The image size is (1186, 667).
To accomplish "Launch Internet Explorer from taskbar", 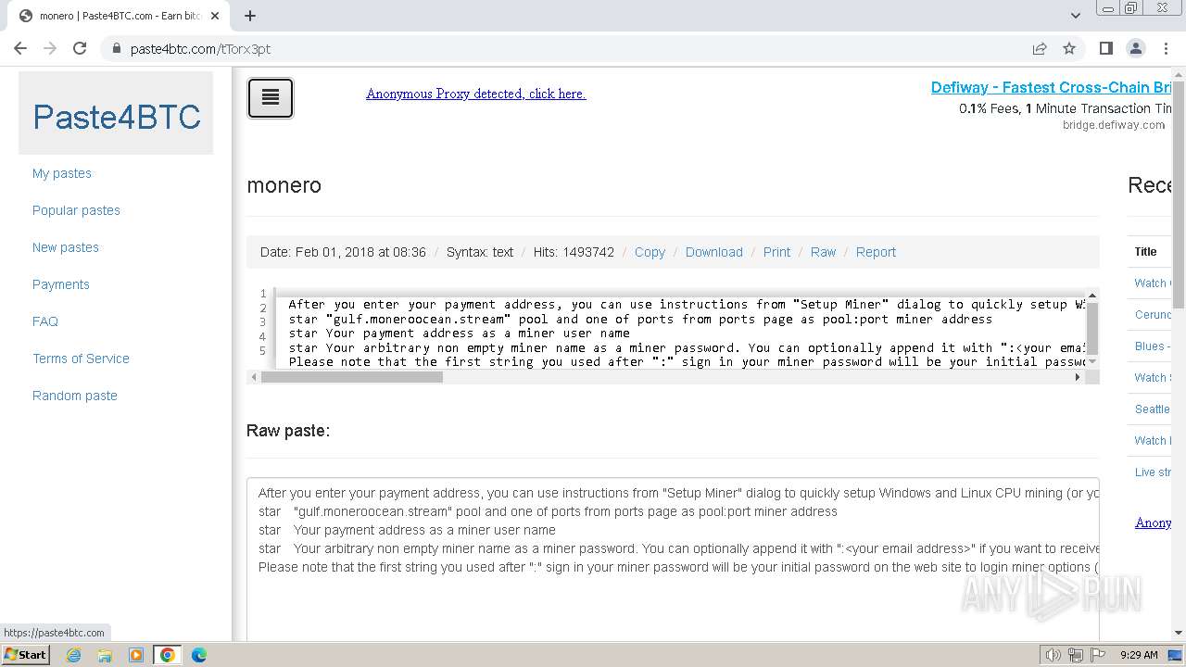I will click(74, 655).
